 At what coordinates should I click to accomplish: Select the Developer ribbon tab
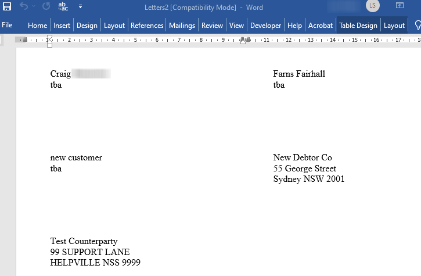point(265,26)
